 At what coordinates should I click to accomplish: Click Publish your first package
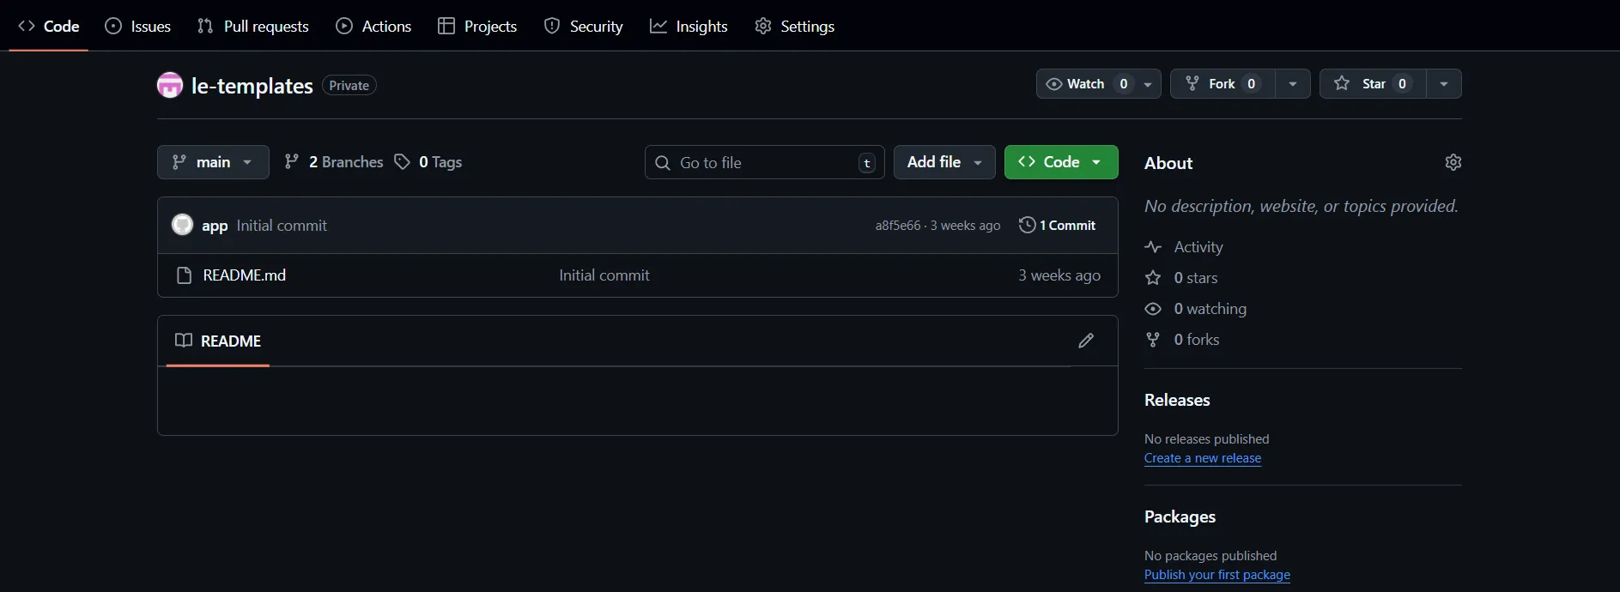[x=1217, y=575]
